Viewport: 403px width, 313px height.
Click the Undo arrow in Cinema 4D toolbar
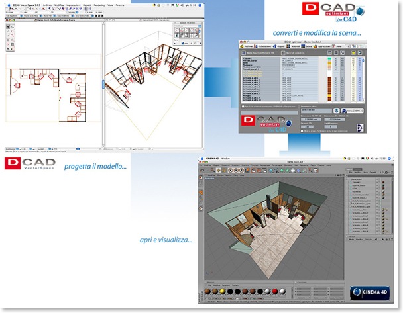coord(202,170)
